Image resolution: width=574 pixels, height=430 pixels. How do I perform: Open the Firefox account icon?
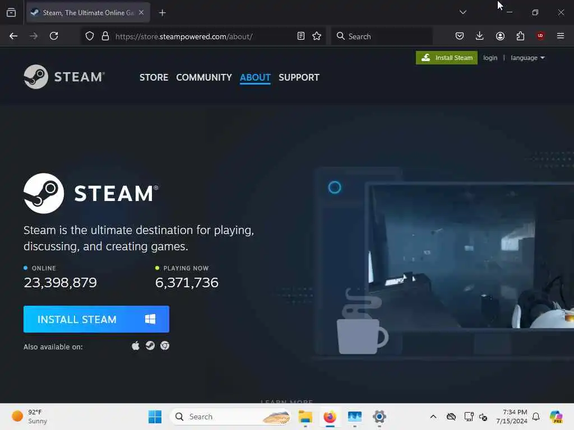tap(500, 36)
